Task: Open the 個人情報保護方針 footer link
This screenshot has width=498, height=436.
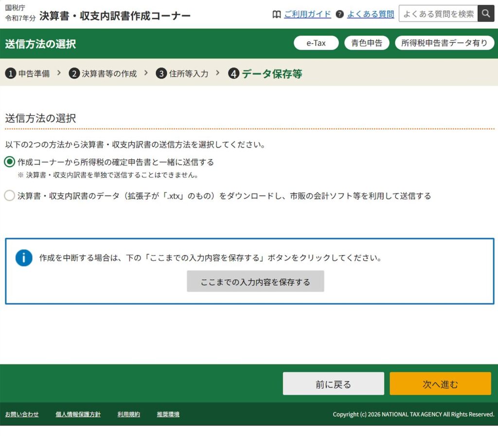Action: tap(78, 414)
